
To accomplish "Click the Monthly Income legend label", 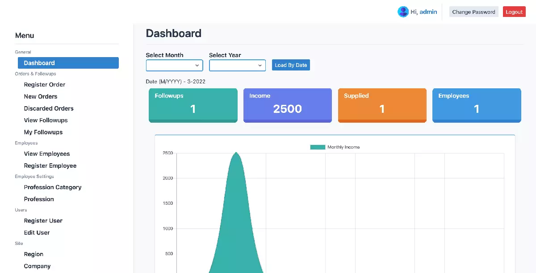I will 343,147.
